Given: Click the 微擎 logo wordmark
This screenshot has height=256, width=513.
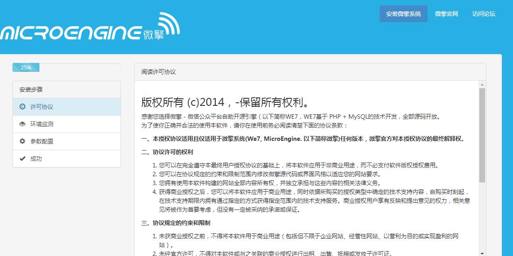Looking at the screenshot, I should tap(154, 35).
